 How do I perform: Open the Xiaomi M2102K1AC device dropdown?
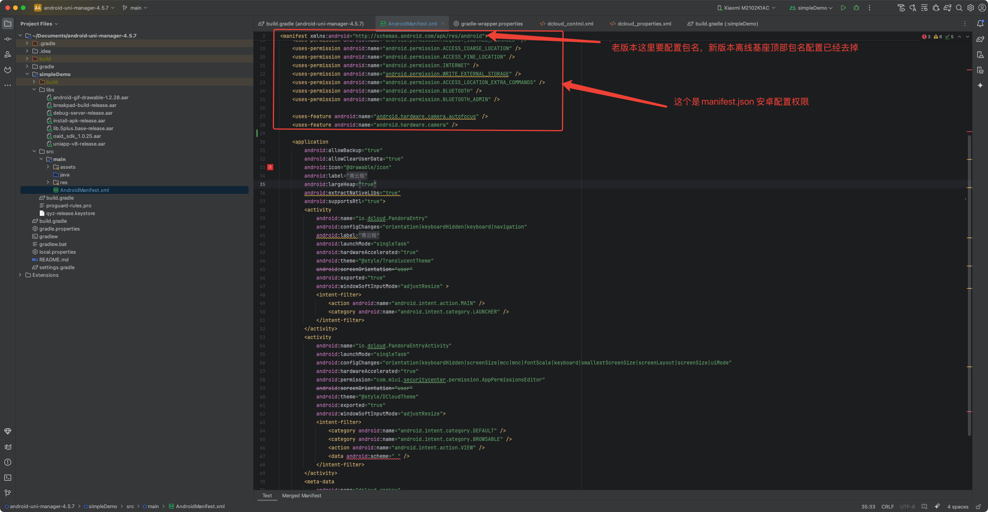(x=746, y=8)
